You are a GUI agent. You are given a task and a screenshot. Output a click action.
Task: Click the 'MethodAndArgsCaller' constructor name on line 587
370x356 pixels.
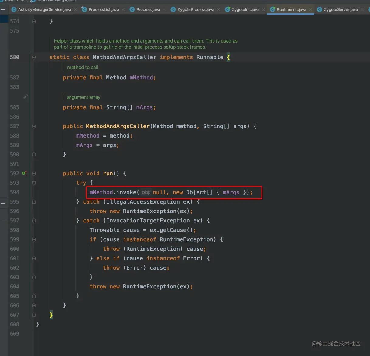point(118,126)
